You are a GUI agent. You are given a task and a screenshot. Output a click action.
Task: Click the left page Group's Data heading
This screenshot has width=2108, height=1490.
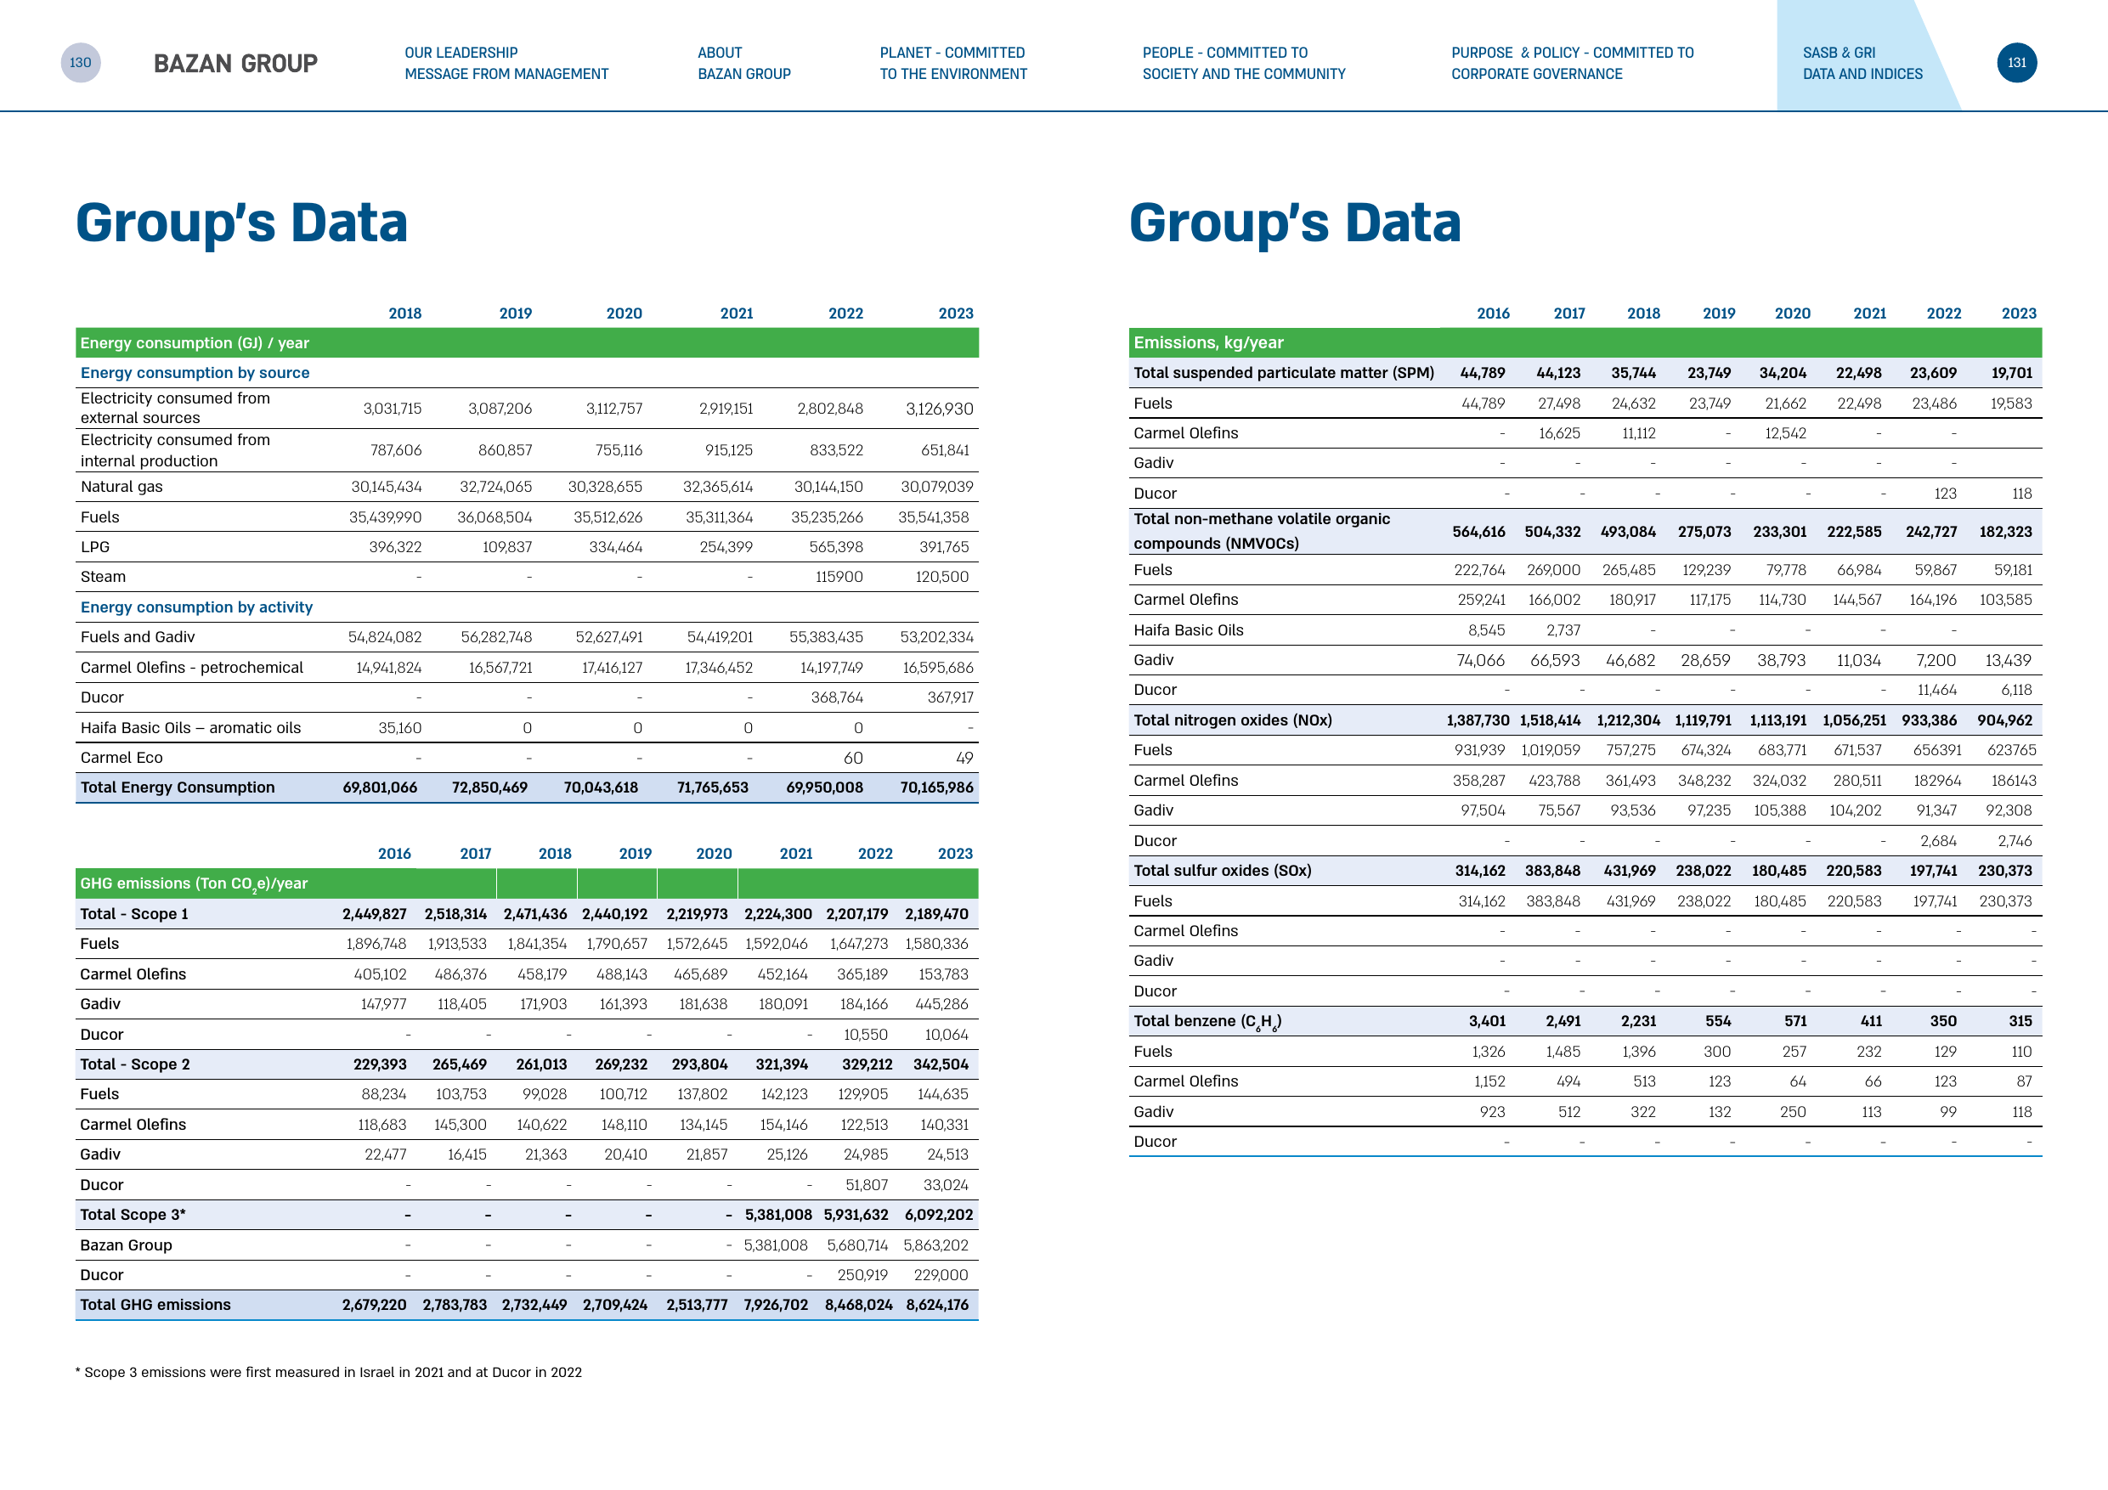click(241, 223)
